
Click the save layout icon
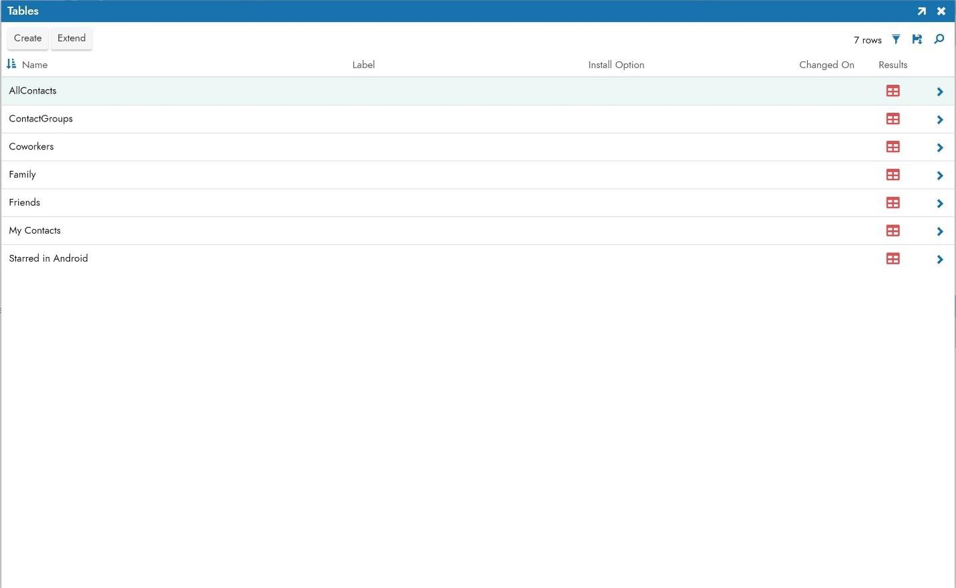click(917, 39)
